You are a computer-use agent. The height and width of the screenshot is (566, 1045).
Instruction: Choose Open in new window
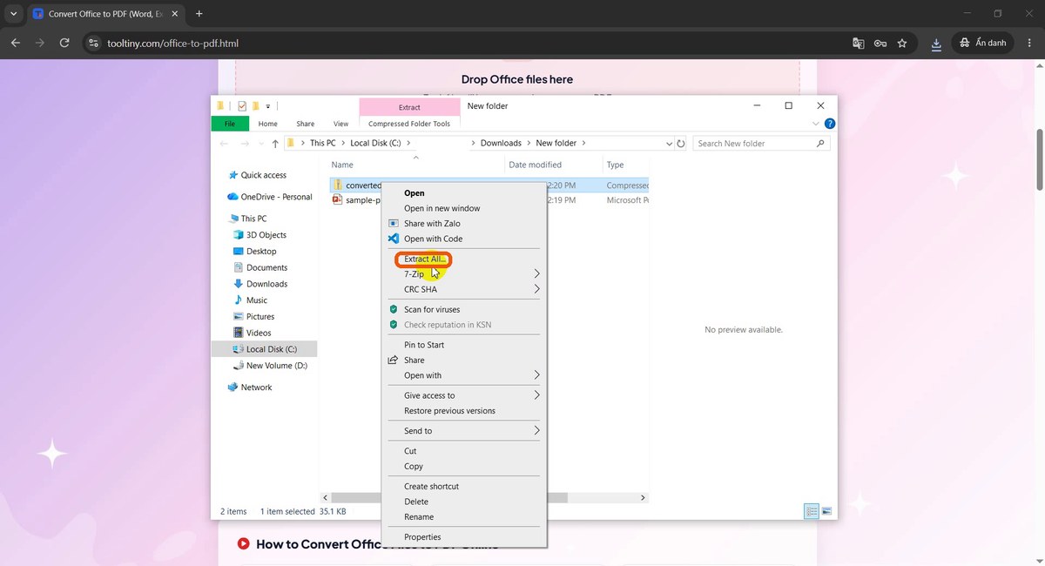coord(442,208)
